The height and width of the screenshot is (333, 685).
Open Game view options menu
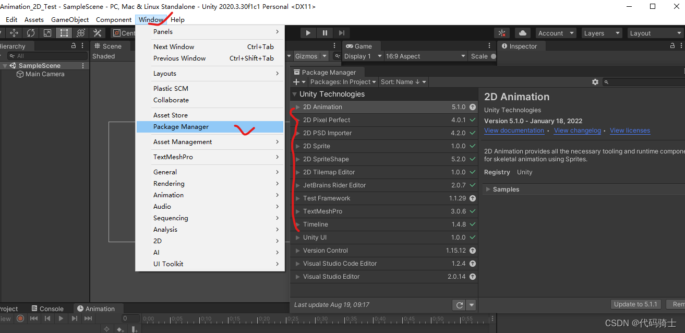coord(489,46)
